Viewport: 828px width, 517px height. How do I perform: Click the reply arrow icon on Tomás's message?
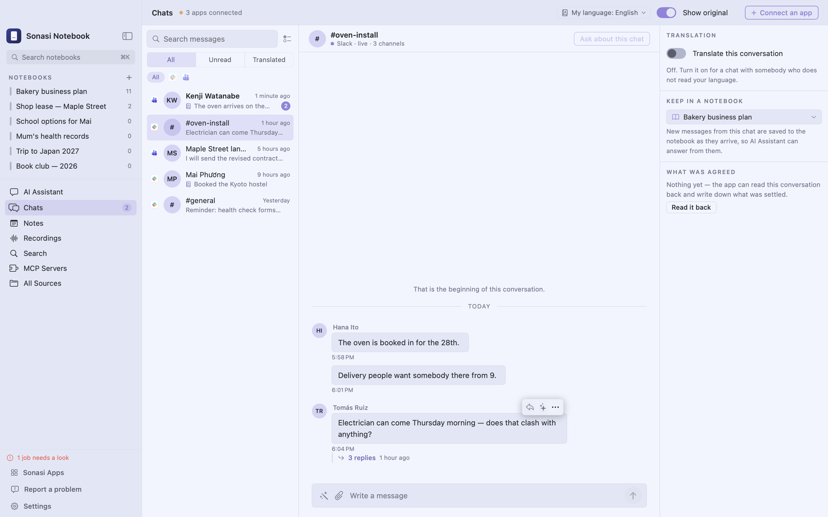point(530,407)
